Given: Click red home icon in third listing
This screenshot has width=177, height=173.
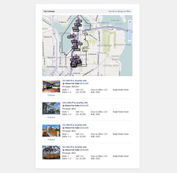Looking at the screenshot, I should pos(63,128).
